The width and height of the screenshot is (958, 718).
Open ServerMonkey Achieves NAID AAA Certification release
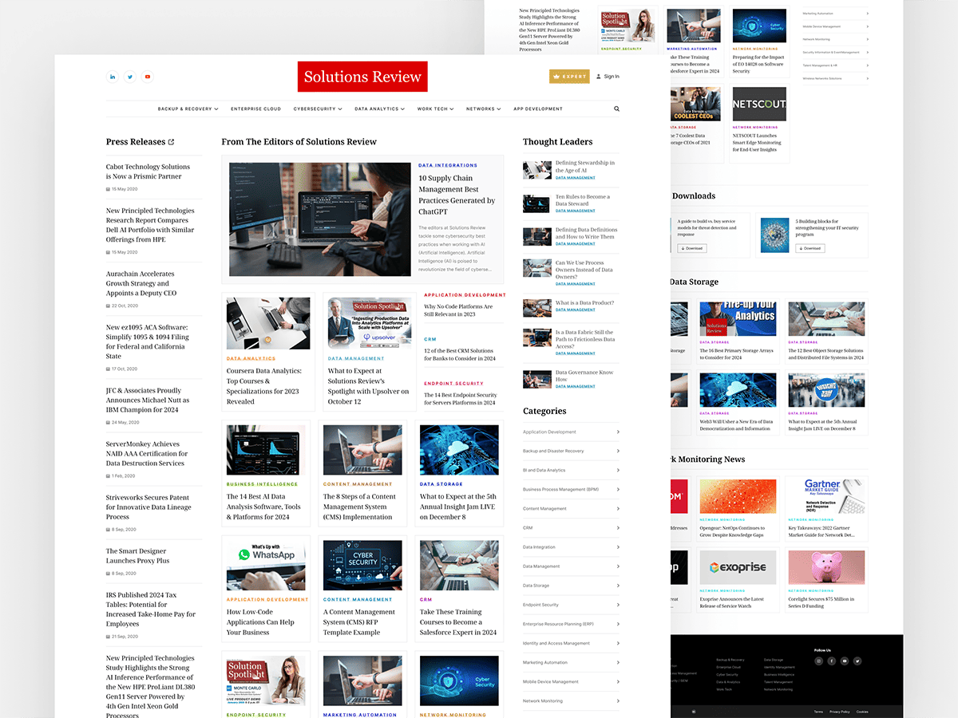coord(147,453)
